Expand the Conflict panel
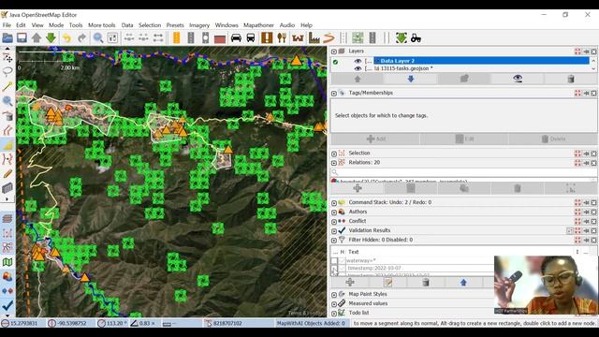This screenshot has width=599, height=337. pos(334,222)
